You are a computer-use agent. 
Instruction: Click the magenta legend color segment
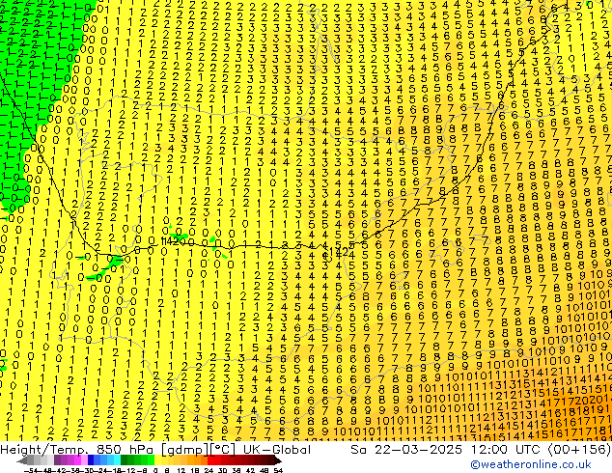pyautogui.click(x=77, y=460)
